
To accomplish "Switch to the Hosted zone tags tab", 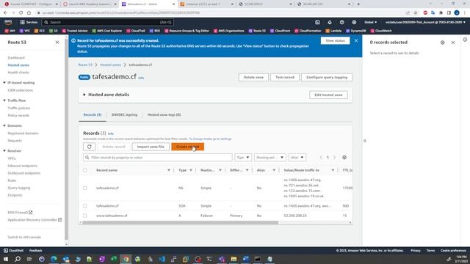I will (x=164, y=114).
